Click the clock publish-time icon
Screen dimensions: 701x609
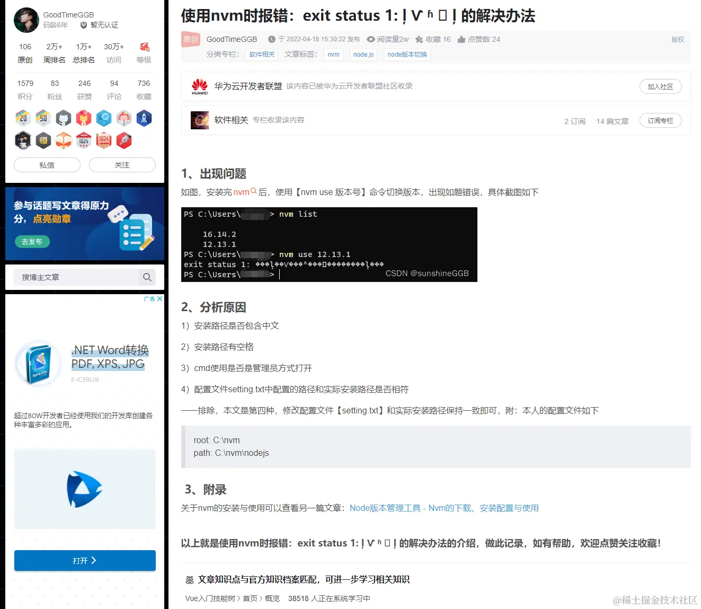click(x=272, y=39)
